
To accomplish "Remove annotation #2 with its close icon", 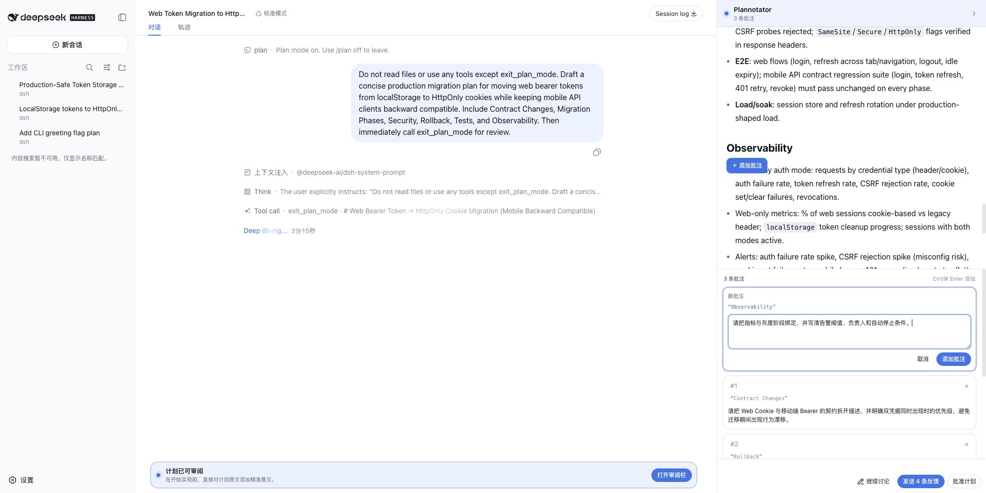I will 966,444.
